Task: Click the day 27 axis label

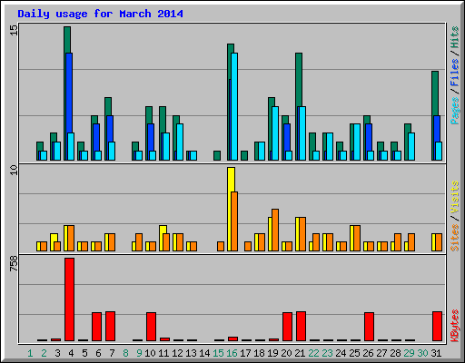Action: pyautogui.click(x=381, y=353)
